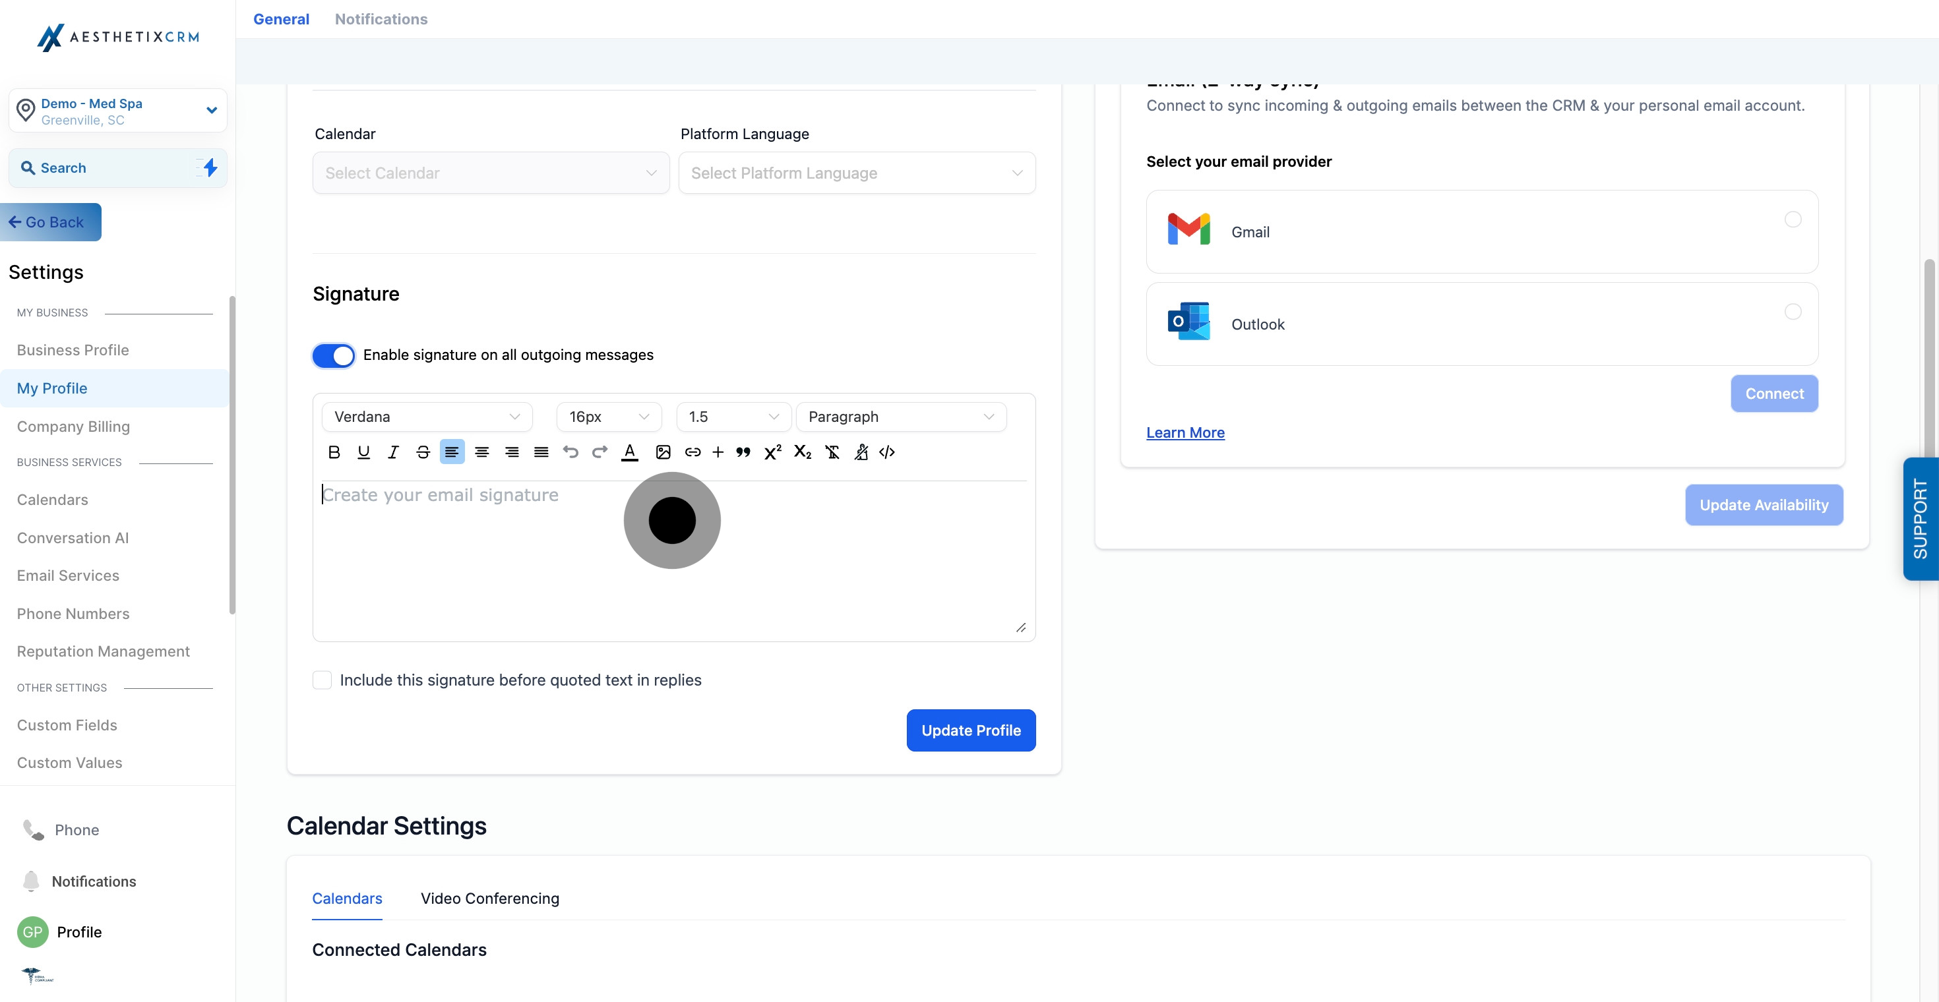
Task: Switch to the Notifications tab
Action: tap(381, 19)
